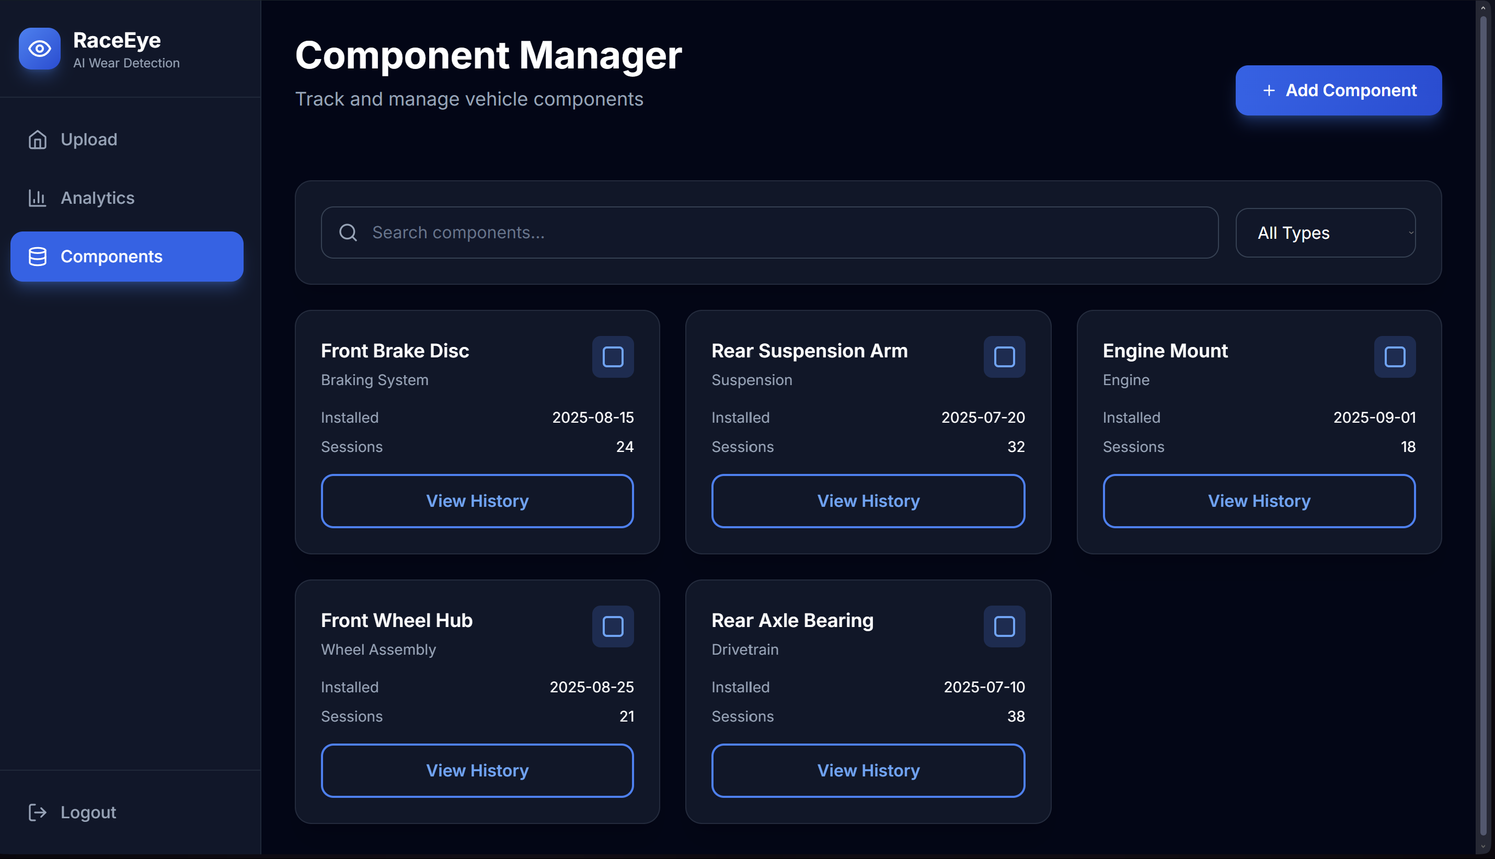Click the Logout arrow icon

pos(38,812)
